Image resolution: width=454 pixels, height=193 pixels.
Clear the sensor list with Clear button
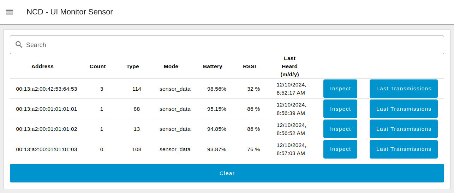tap(227, 173)
